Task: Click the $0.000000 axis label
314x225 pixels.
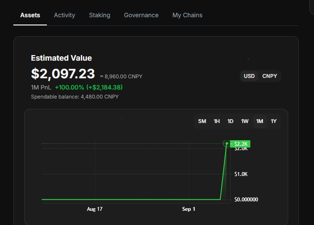Action: point(246,199)
